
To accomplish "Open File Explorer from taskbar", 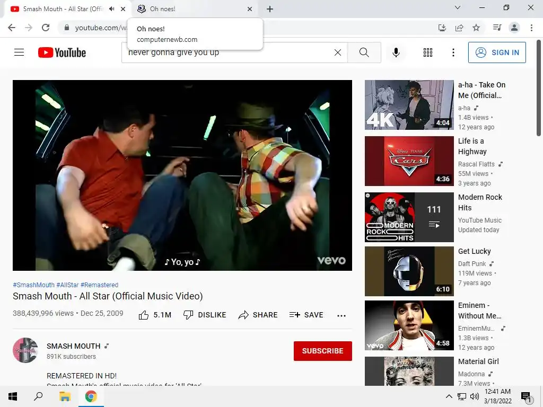I will tap(65, 396).
